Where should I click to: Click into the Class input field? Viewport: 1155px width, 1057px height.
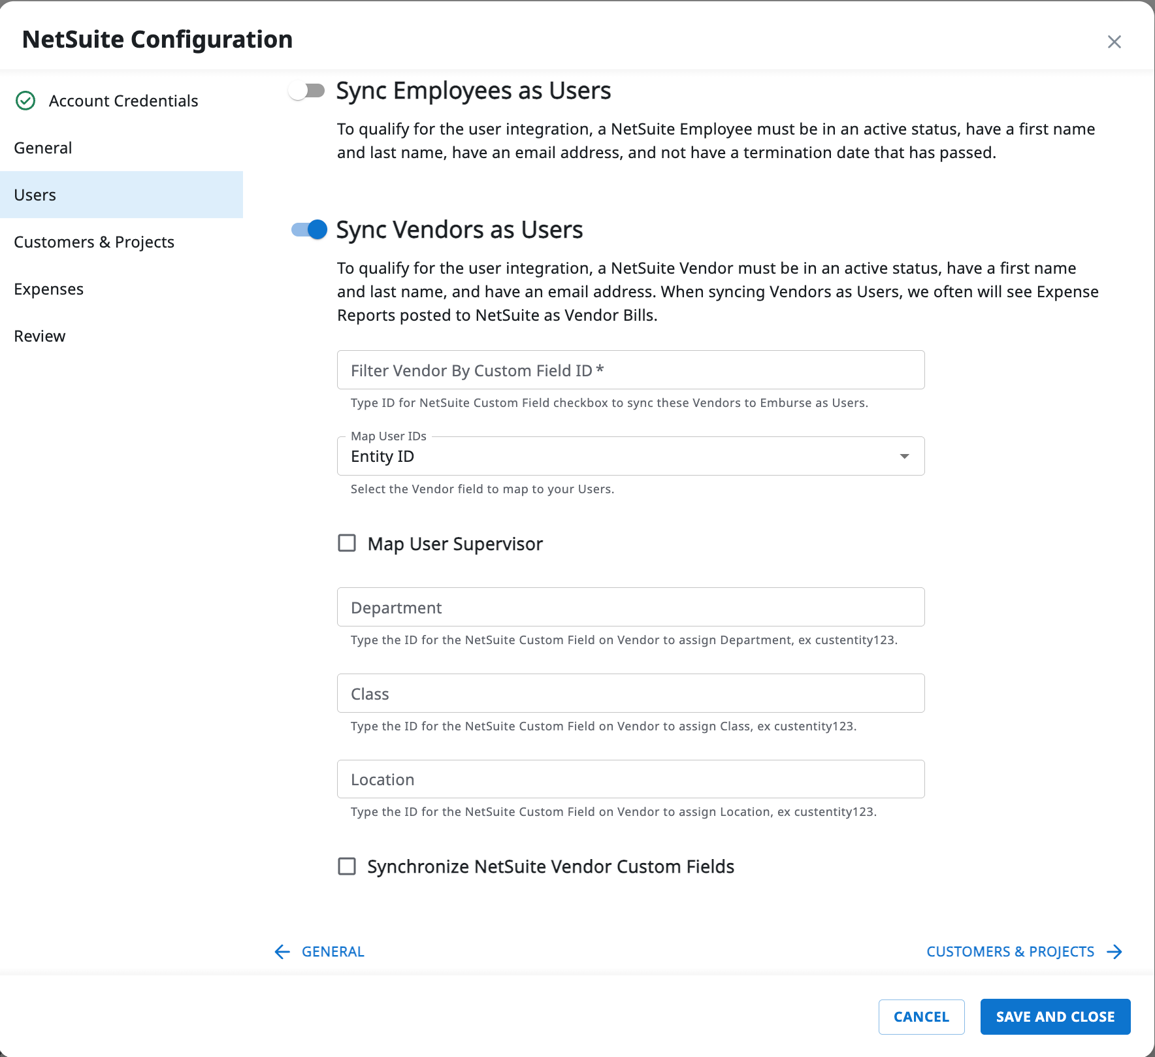click(x=630, y=693)
